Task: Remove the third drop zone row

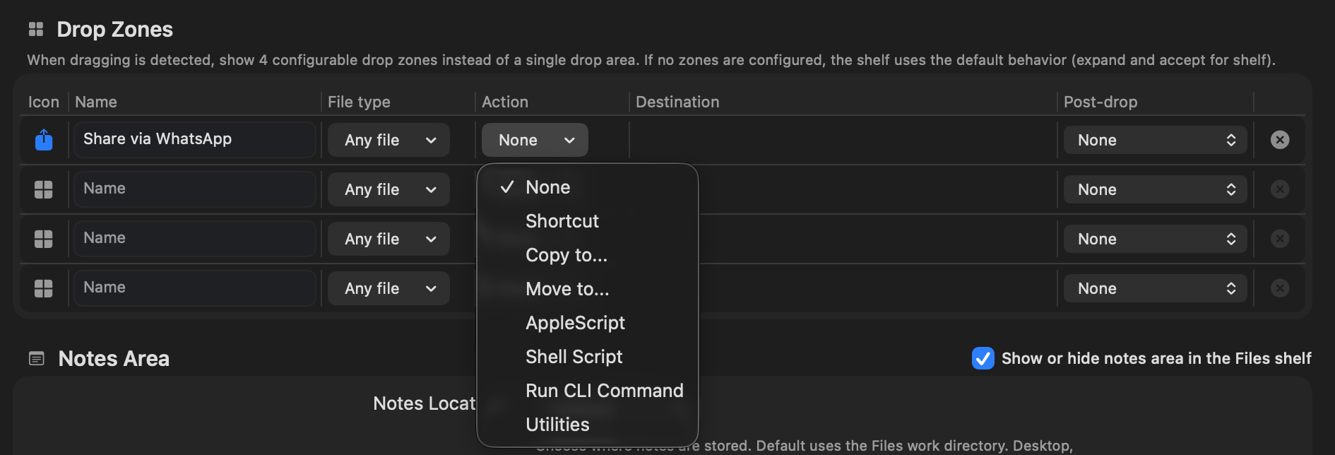Action: coord(1280,238)
